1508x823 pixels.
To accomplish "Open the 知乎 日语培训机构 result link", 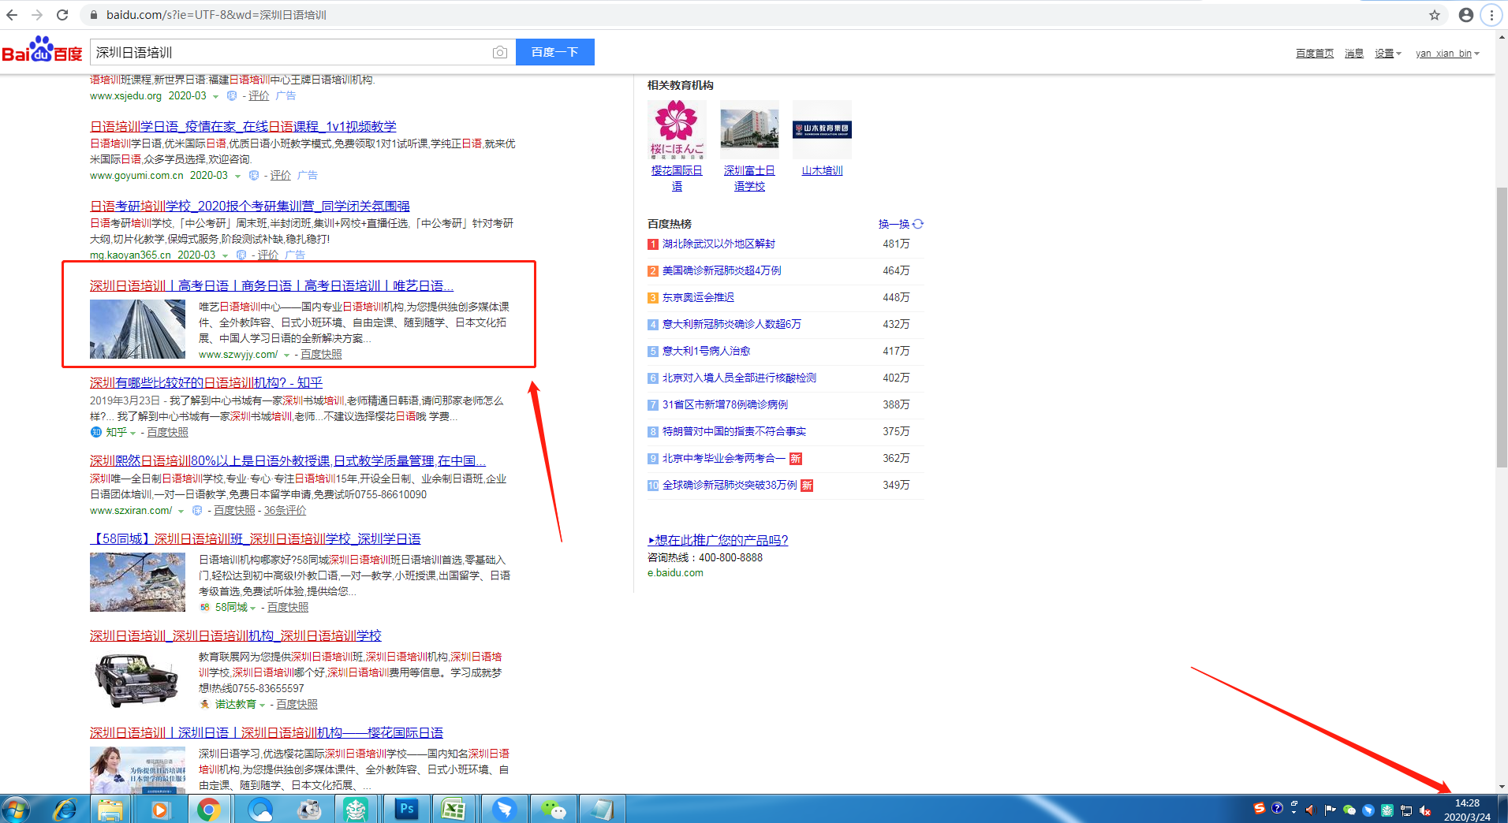I will pyautogui.click(x=206, y=382).
